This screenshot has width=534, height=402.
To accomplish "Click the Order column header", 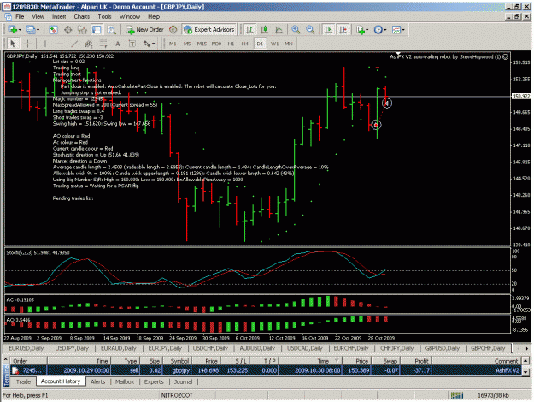I will 28,361.
